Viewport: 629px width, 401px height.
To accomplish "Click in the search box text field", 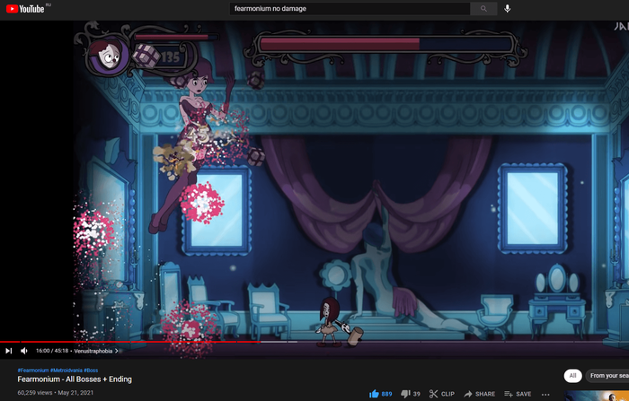I will (349, 9).
